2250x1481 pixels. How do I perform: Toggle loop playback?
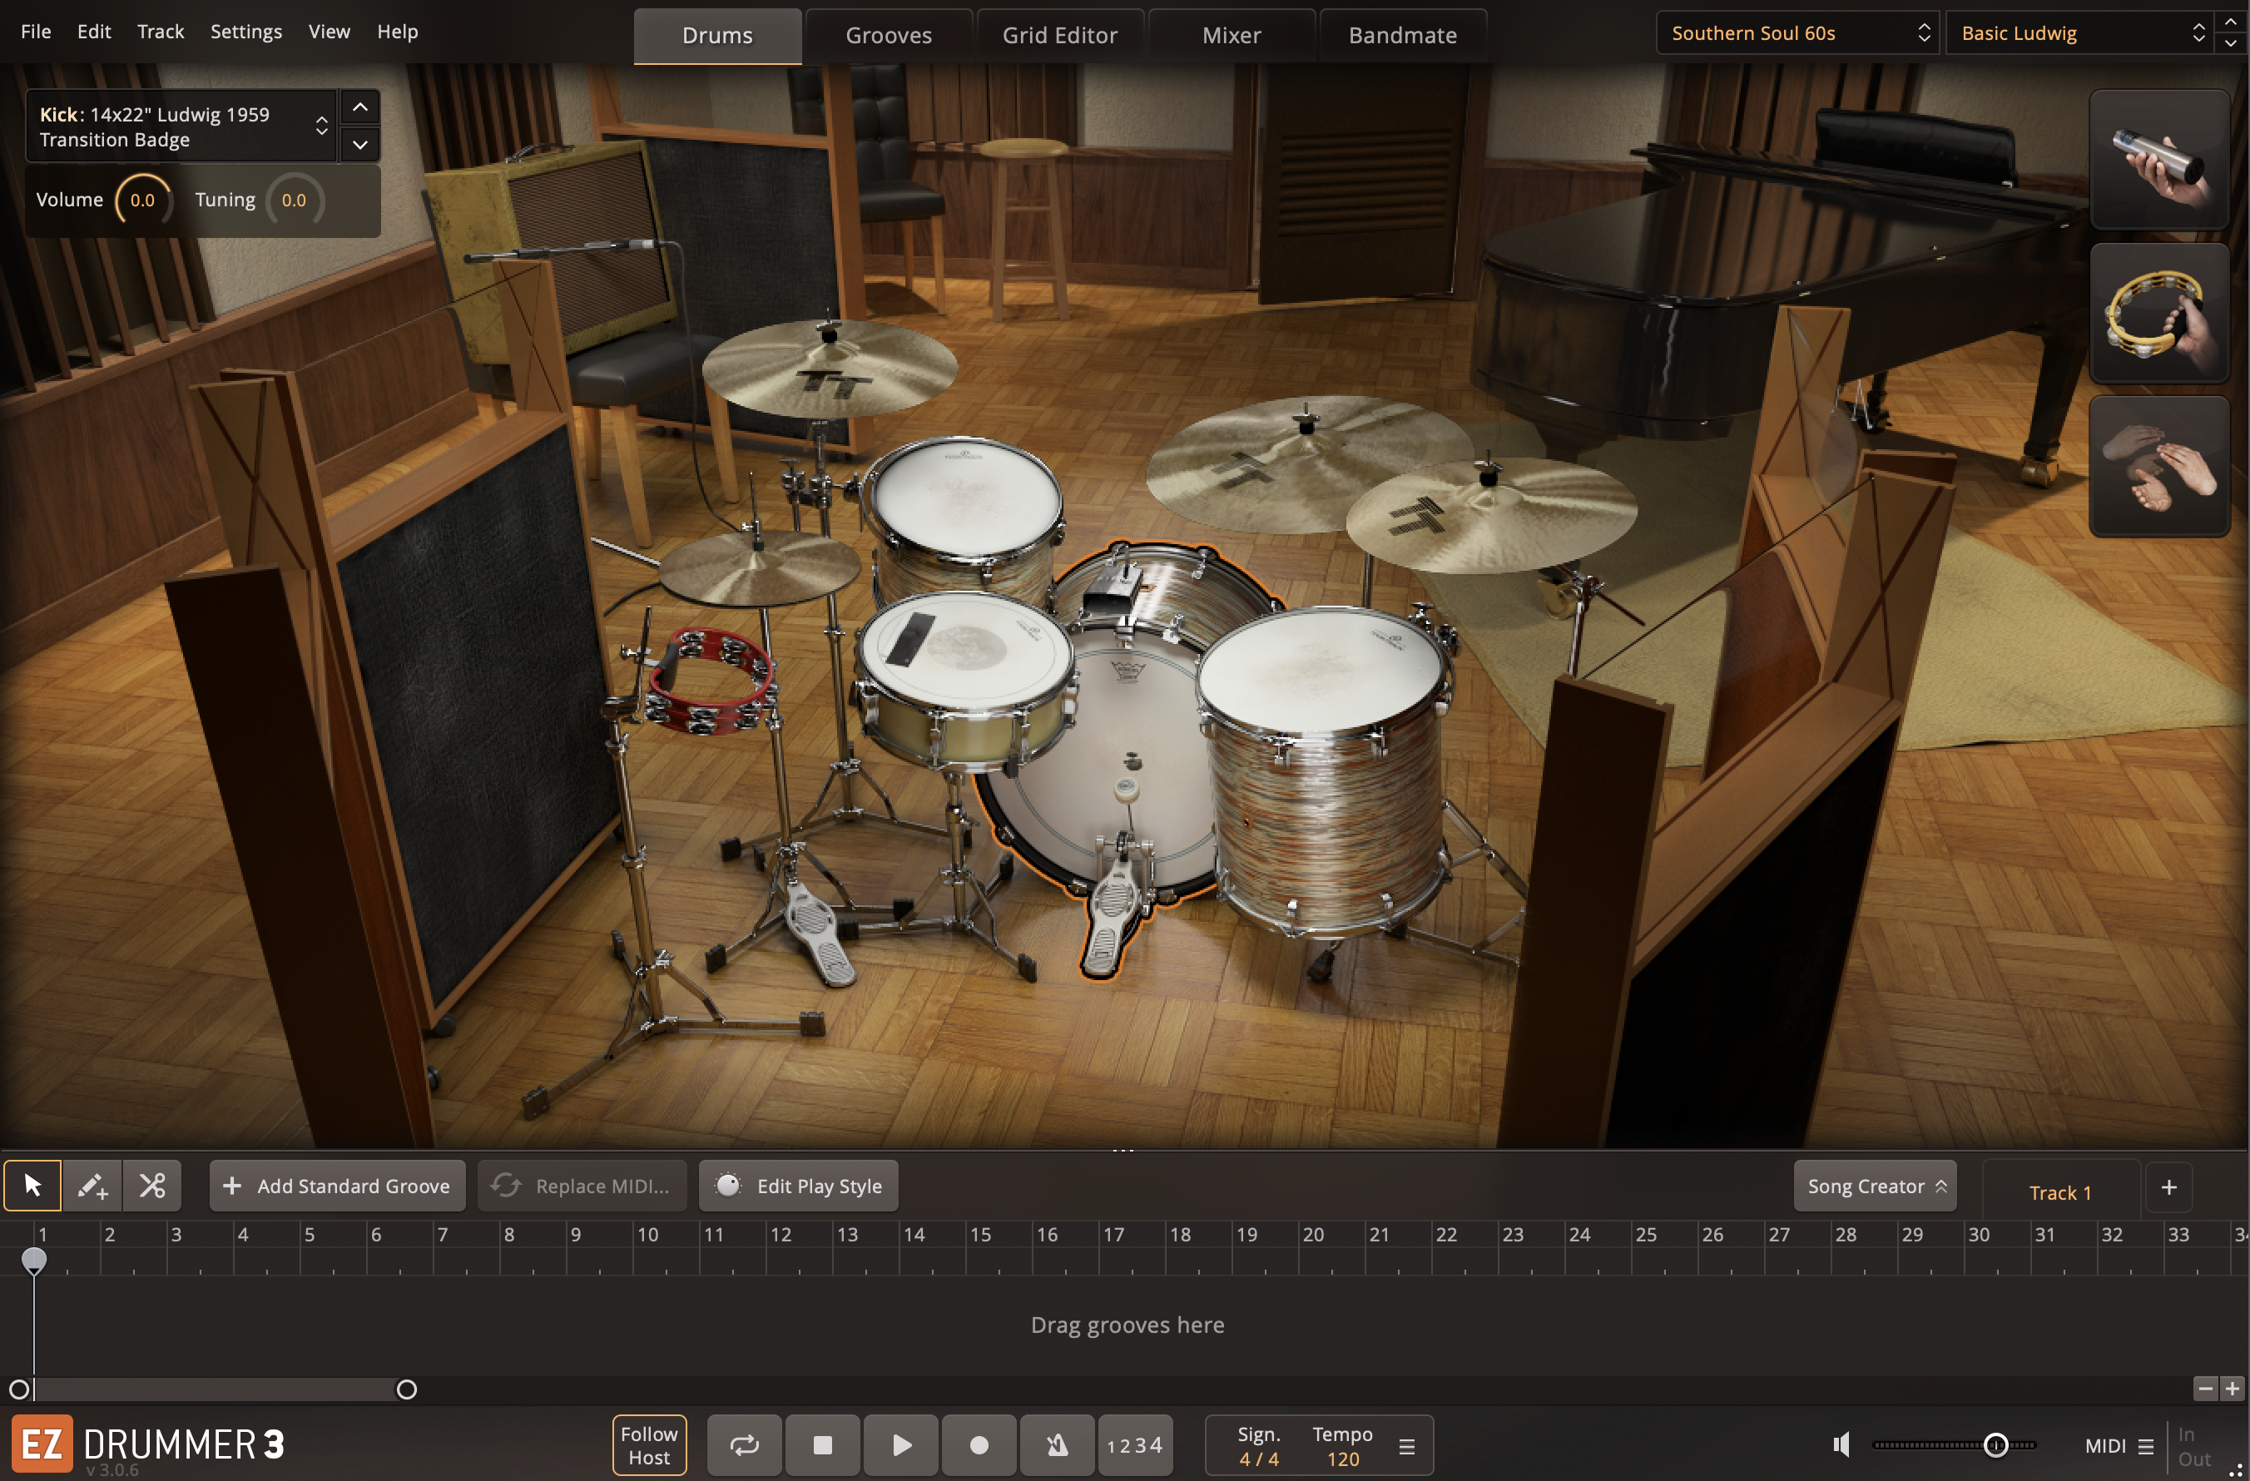click(x=745, y=1445)
